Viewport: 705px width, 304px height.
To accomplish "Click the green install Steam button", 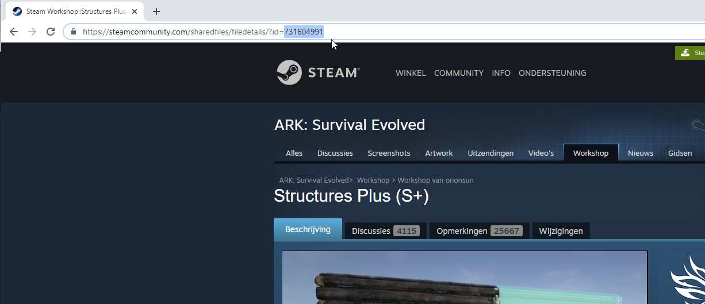I will [x=690, y=53].
